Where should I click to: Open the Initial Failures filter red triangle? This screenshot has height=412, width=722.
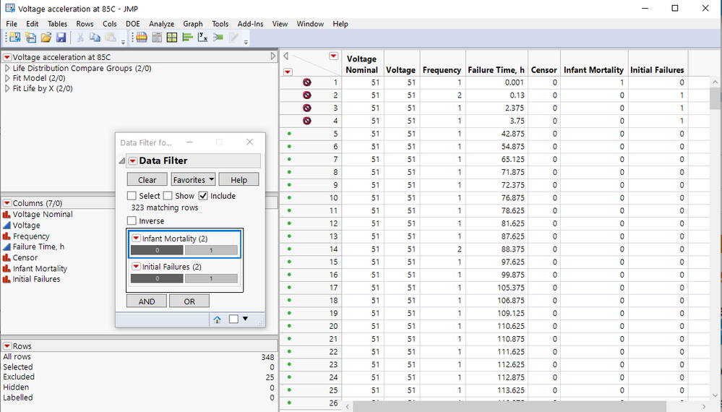(136, 267)
